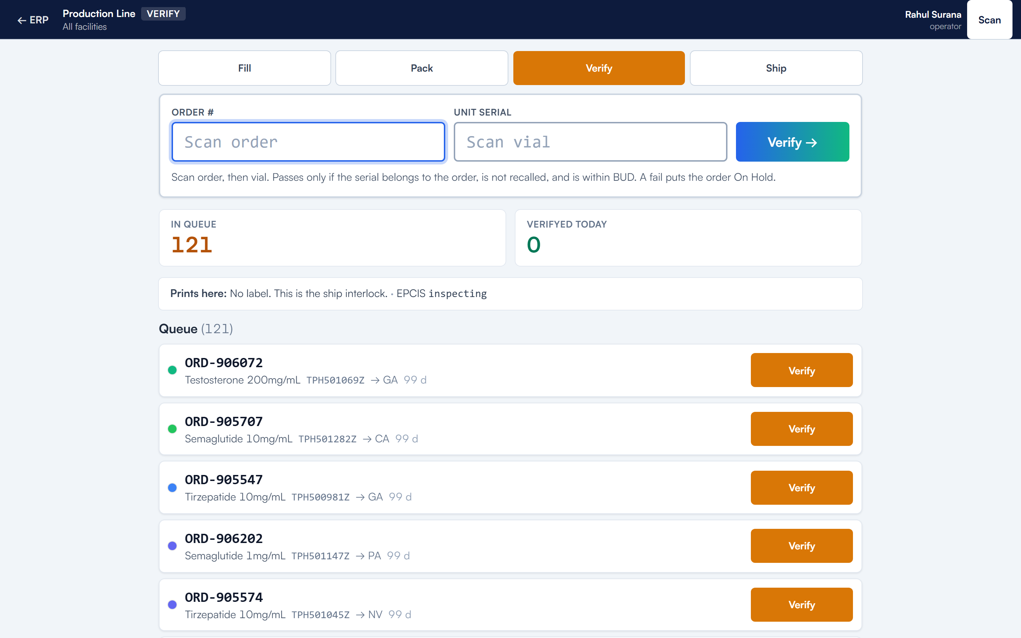Screen dimensions: 1021x638
Task: Verify order ORD-906072
Action: 802,370
